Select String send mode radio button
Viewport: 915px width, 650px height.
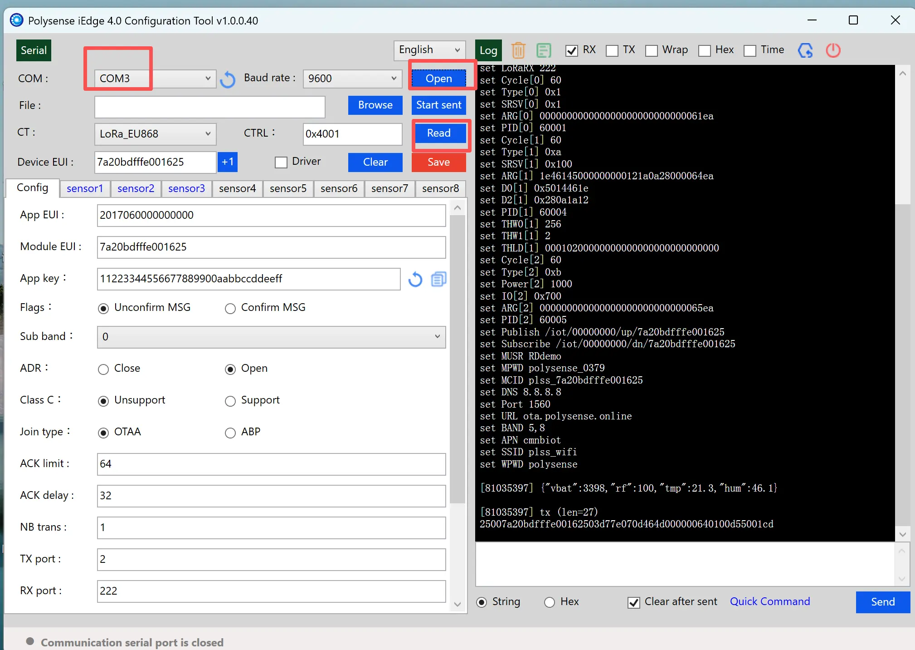(x=482, y=602)
